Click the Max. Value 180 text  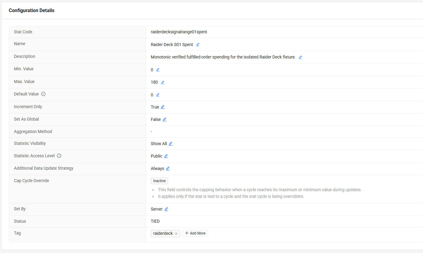pyautogui.click(x=154, y=82)
